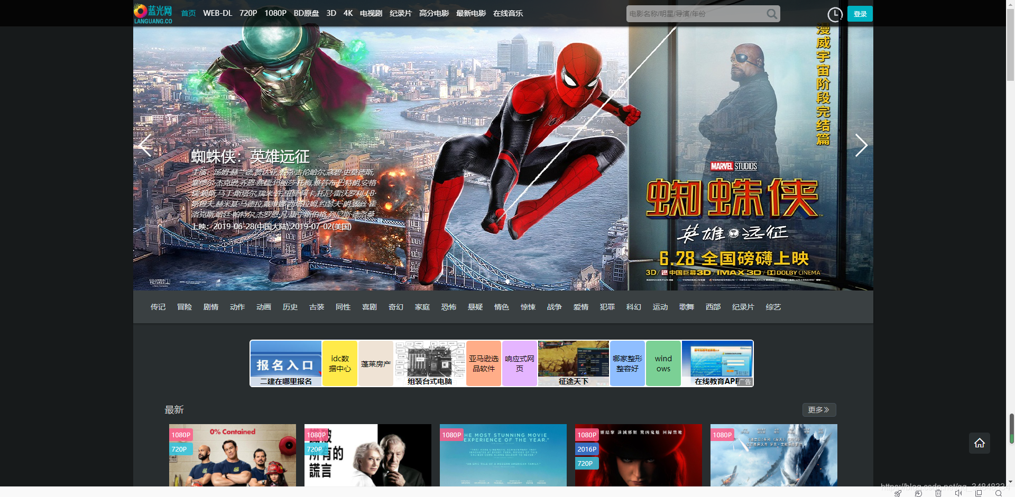The width and height of the screenshot is (1015, 497).
Task: Open the red-haired woman movie poster
Action: pos(639,455)
